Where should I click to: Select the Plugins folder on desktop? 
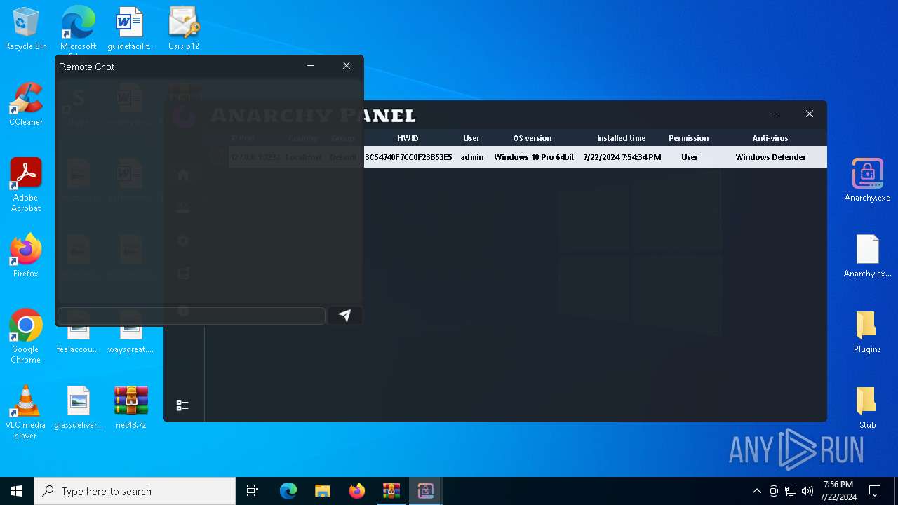coord(867,332)
